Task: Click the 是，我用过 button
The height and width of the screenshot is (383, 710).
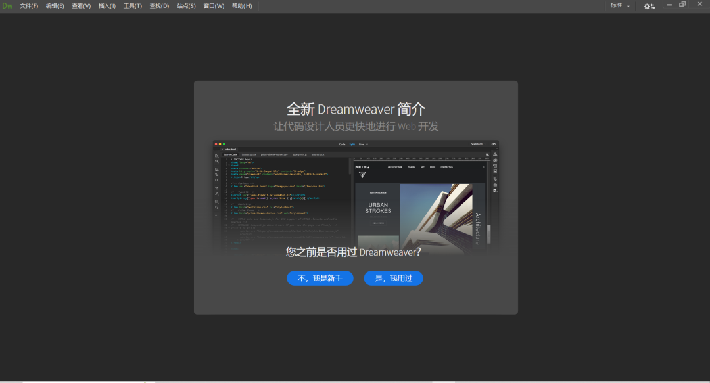Action: 393,278
